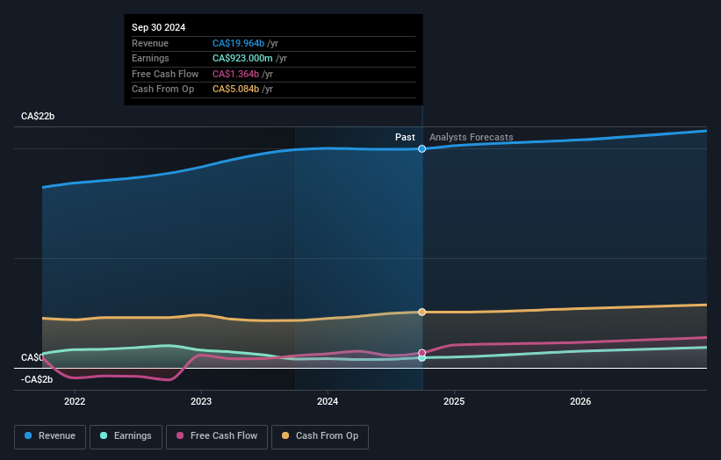The image size is (721, 460).
Task: Click the 2022 x-axis label
Action: [75, 401]
